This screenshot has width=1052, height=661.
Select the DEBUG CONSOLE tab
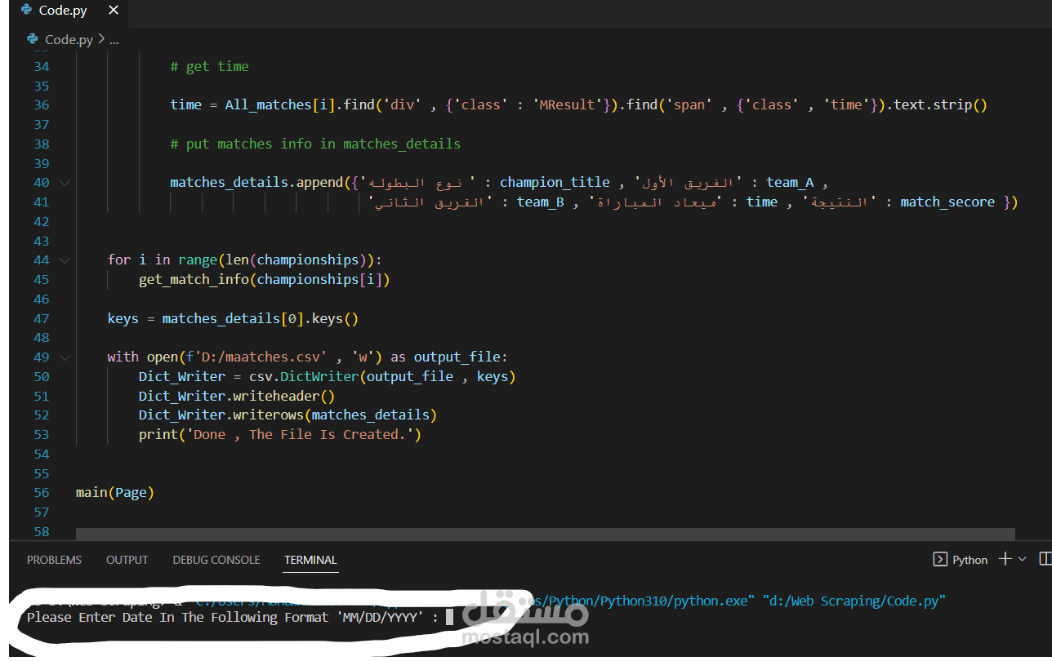tap(216, 560)
